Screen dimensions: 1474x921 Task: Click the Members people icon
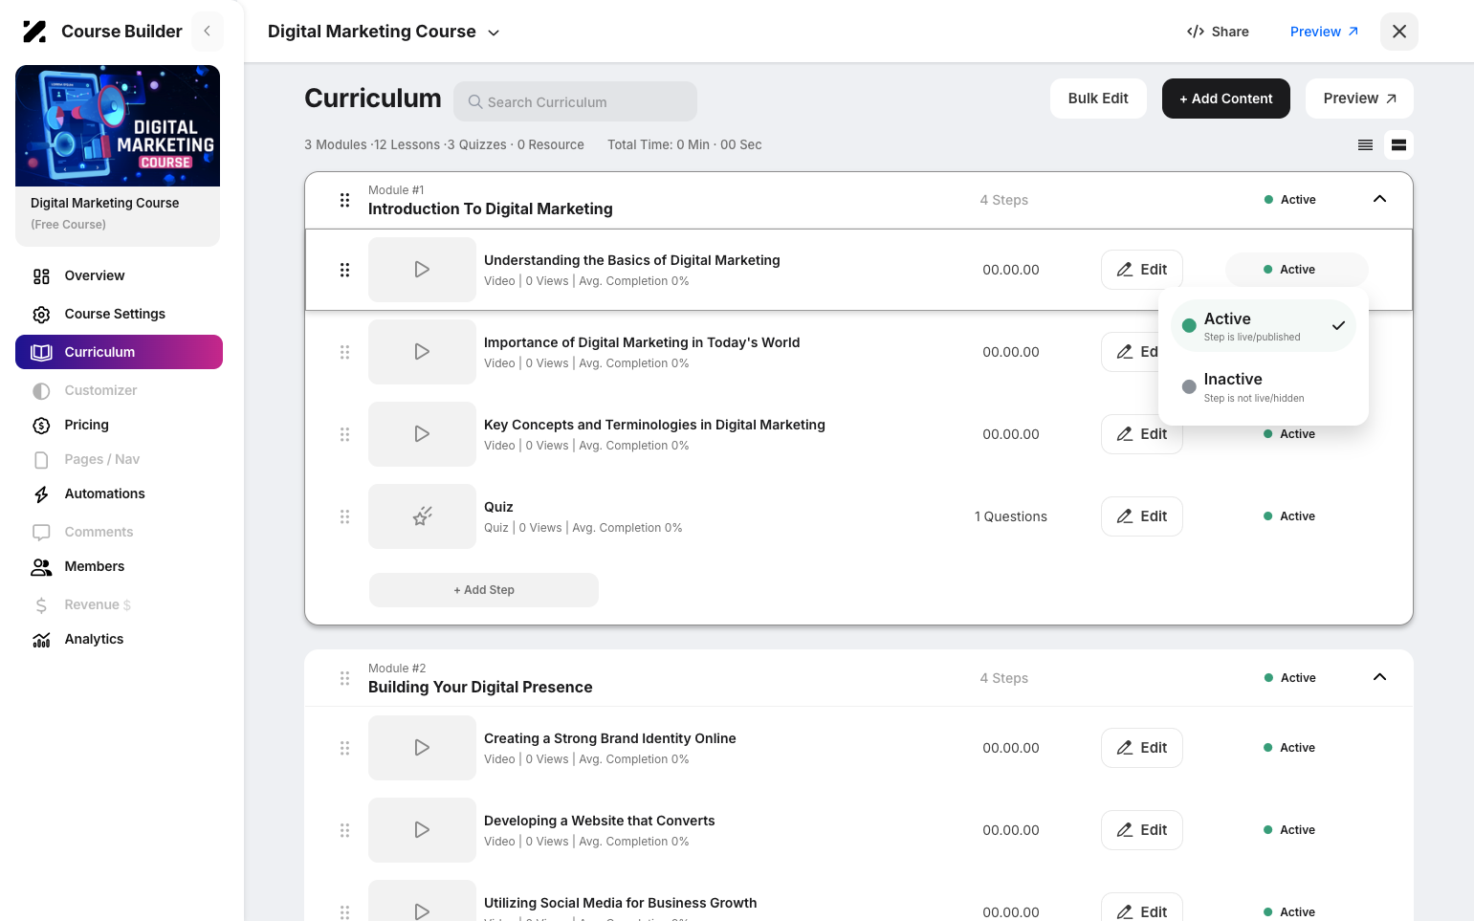tap(41, 567)
